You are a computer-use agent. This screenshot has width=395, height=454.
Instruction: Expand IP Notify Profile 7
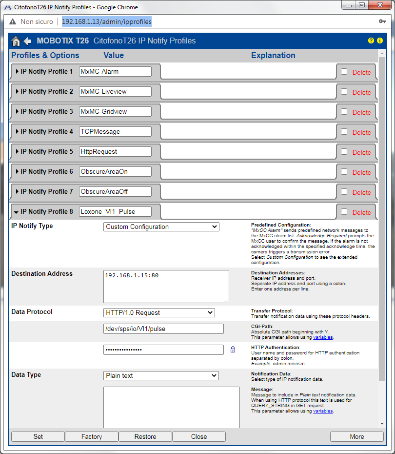tap(17, 191)
